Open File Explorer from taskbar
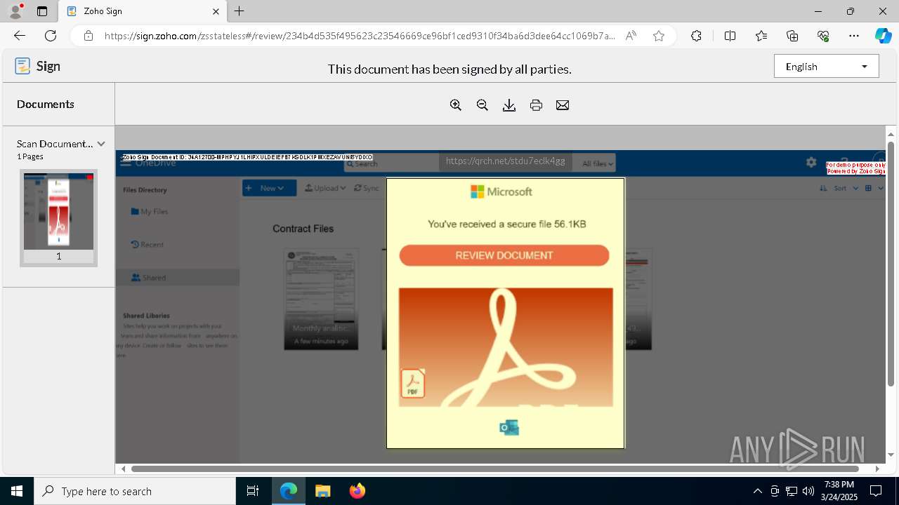This screenshot has height=505, width=899. pyautogui.click(x=322, y=491)
